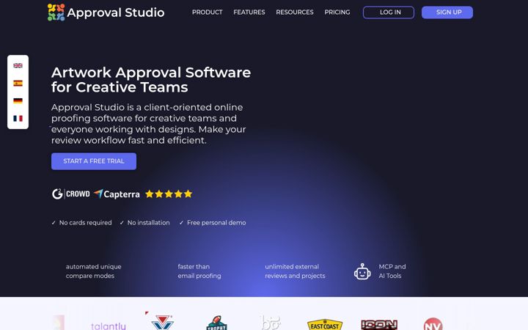This screenshot has width=528, height=330.
Task: Click 'Artwork Approval Software' headline
Action: pyautogui.click(x=151, y=73)
